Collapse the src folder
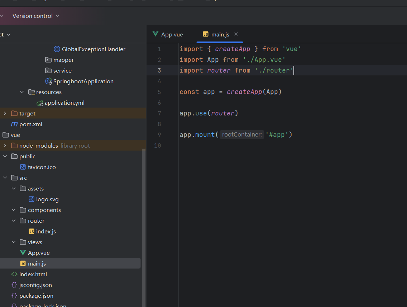Image resolution: width=407 pixels, height=307 pixels. [5, 178]
